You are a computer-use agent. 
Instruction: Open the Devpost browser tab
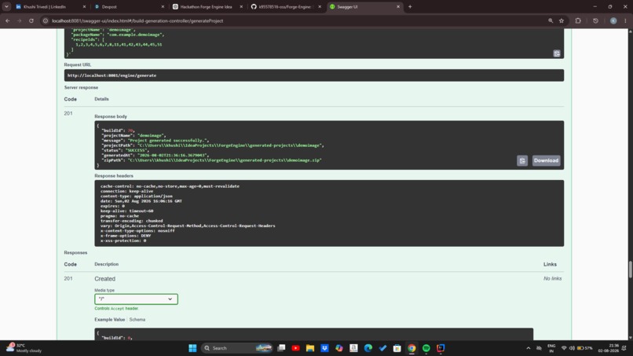pyautogui.click(x=129, y=7)
